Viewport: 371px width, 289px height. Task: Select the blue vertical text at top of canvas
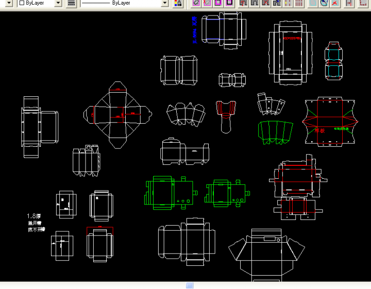point(195,29)
